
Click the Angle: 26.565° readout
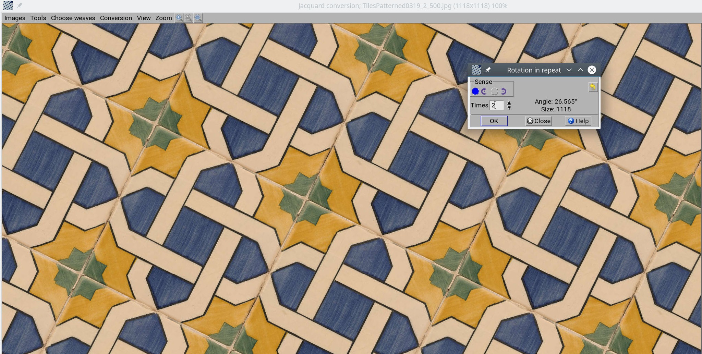coord(556,101)
